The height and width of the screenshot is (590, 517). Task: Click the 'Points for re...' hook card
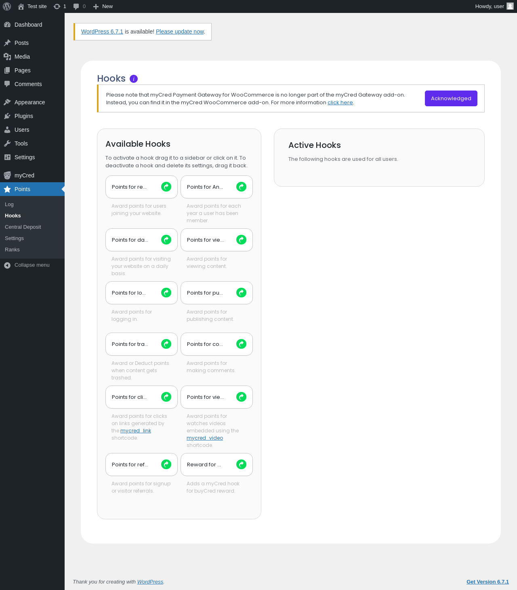[141, 187]
